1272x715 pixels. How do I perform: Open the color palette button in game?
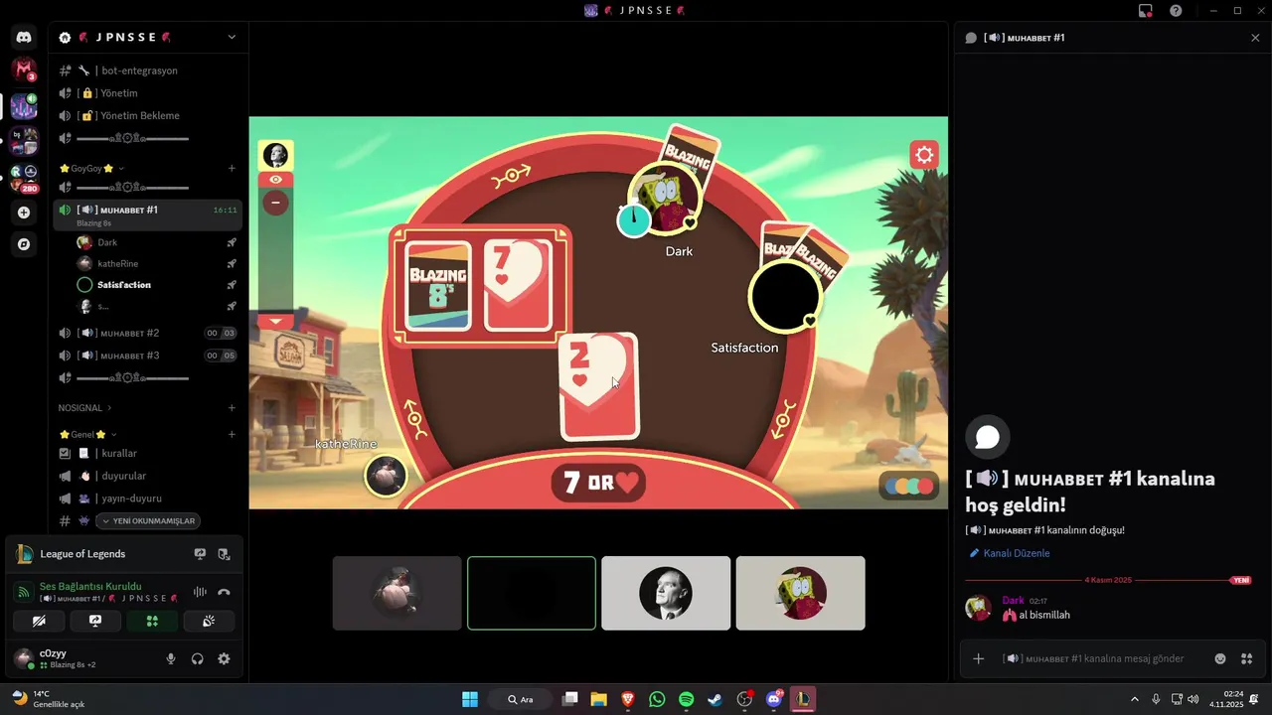click(x=909, y=486)
